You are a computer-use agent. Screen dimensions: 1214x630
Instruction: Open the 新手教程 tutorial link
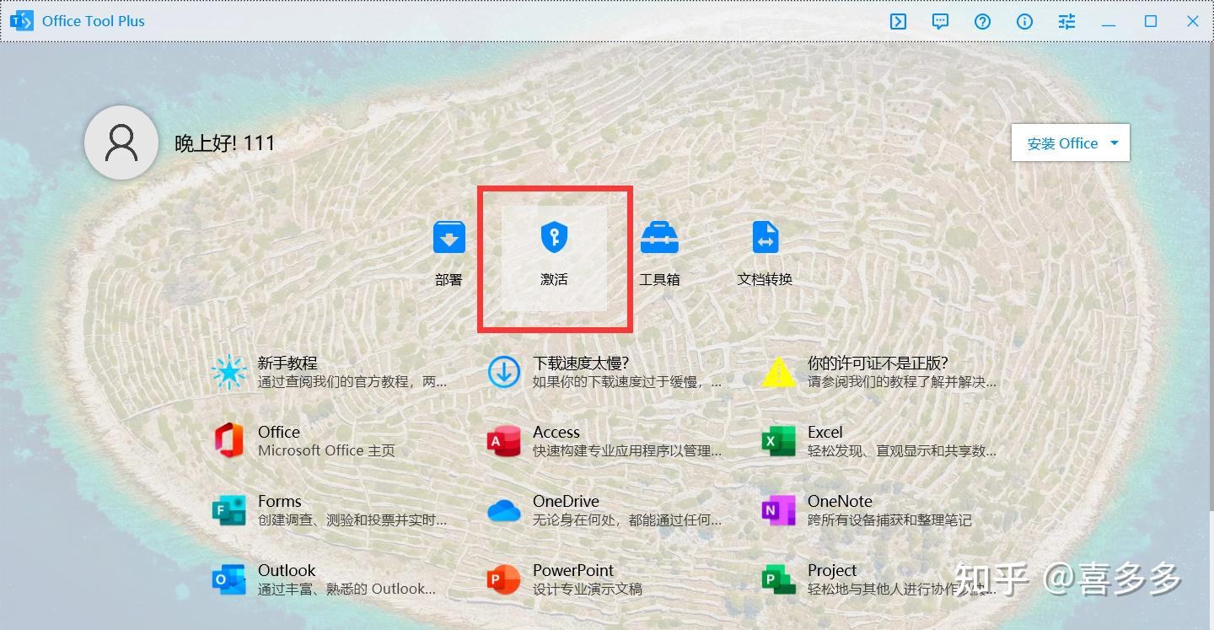tap(287, 363)
